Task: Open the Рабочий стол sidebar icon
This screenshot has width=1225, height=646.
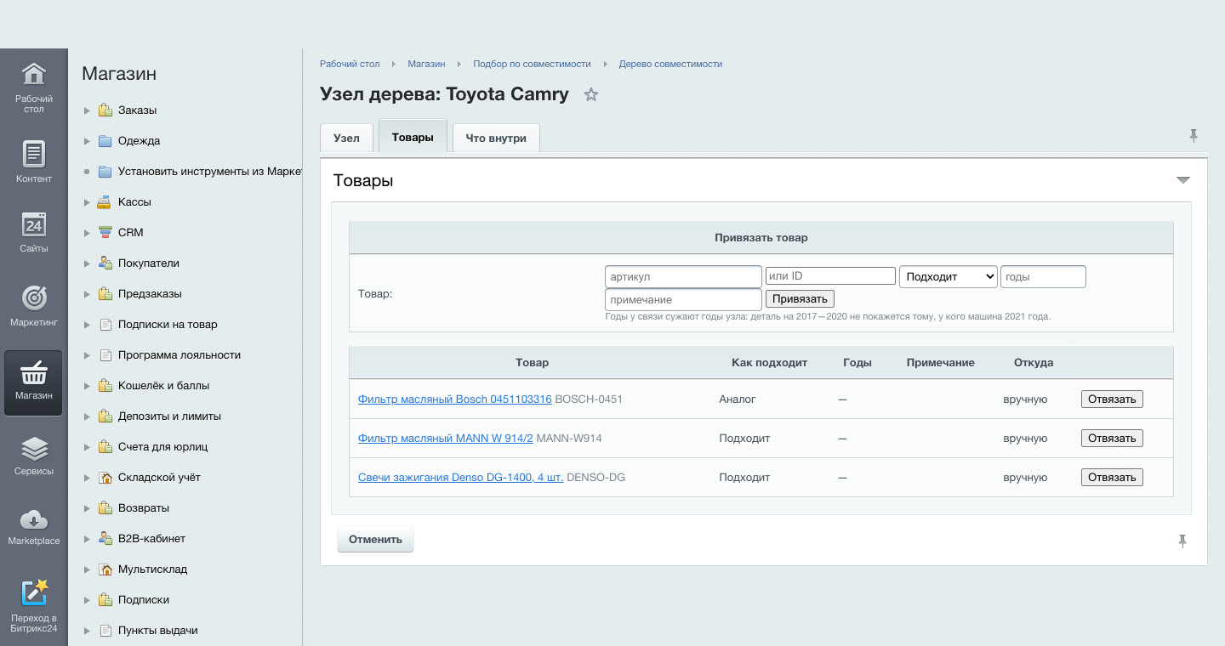Action: tap(33, 74)
